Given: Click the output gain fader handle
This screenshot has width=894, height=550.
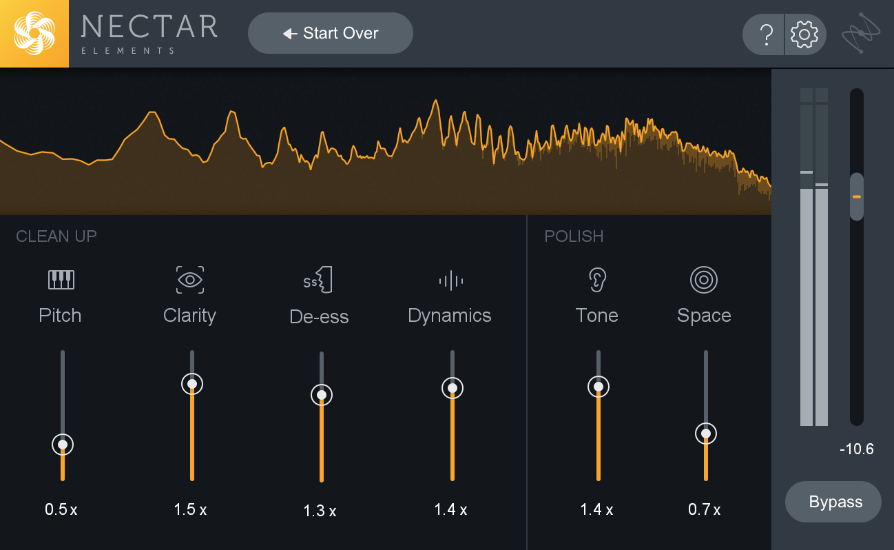Looking at the screenshot, I should coord(856,196).
